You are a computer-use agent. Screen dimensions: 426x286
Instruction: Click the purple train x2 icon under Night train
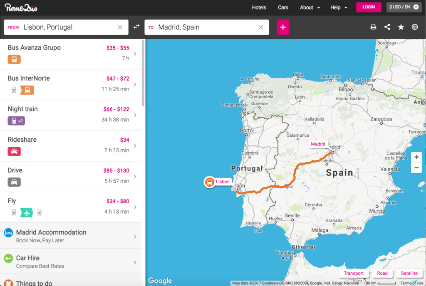click(x=16, y=121)
